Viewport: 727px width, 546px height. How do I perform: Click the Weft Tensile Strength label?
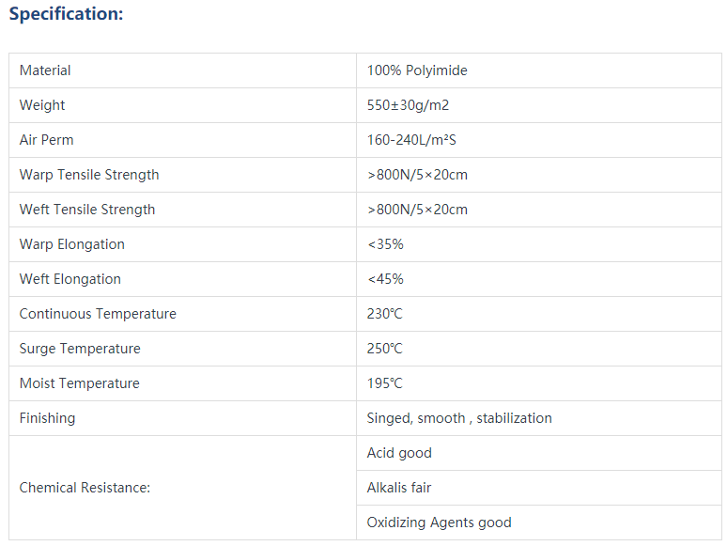[87, 210]
